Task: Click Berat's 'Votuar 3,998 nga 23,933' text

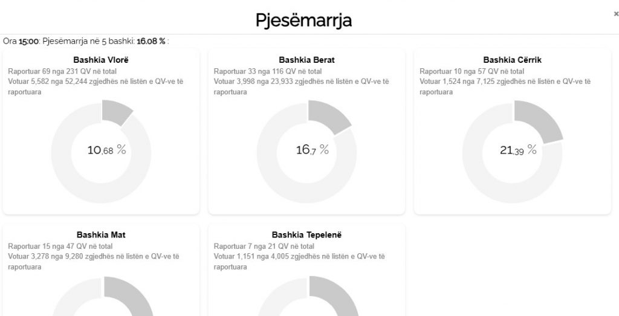Action: click(x=301, y=82)
